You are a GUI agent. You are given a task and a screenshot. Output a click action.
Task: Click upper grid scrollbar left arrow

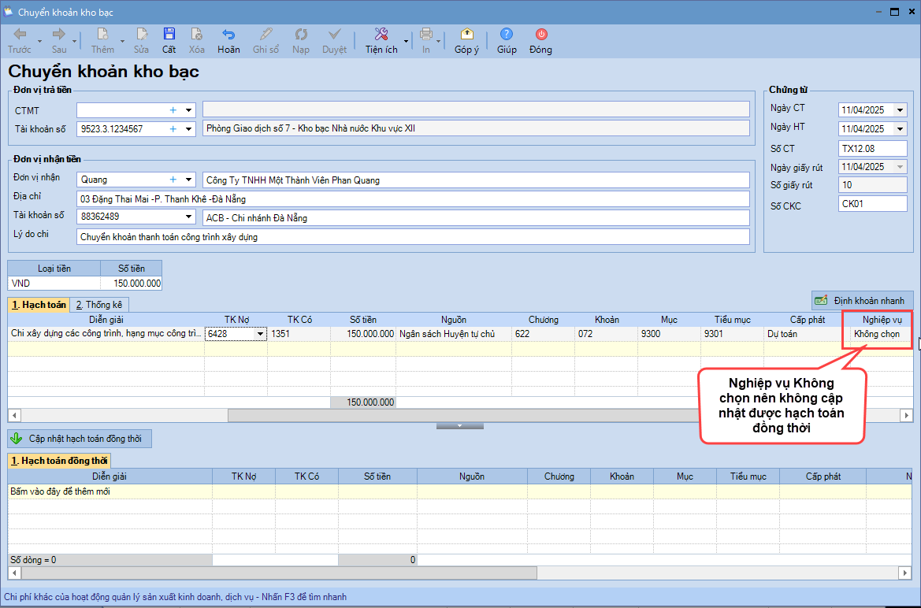click(x=14, y=415)
